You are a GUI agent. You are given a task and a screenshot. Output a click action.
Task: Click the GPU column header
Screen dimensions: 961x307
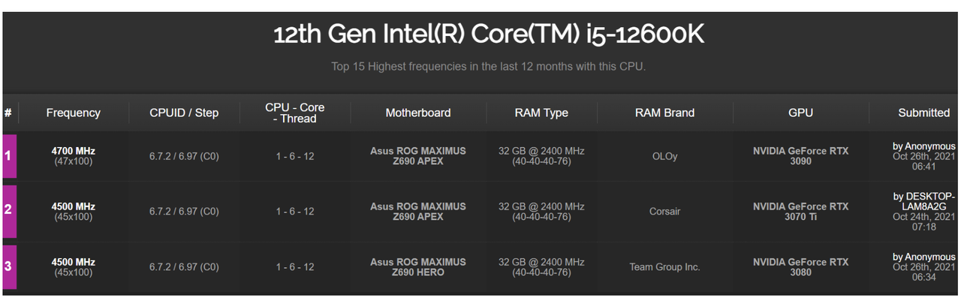point(800,113)
